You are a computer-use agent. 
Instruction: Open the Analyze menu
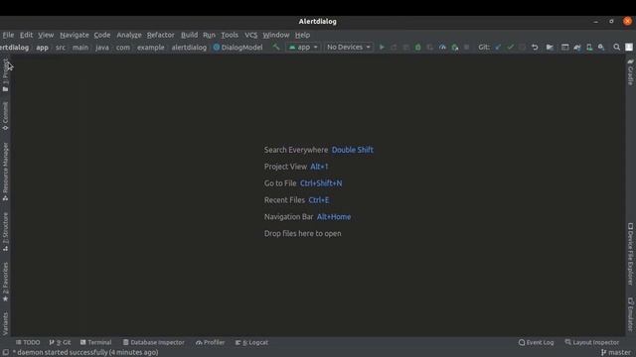click(x=129, y=35)
